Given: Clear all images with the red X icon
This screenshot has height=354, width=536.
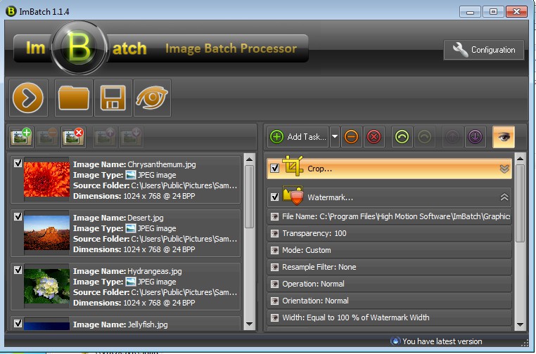Looking at the screenshot, I should [73, 137].
